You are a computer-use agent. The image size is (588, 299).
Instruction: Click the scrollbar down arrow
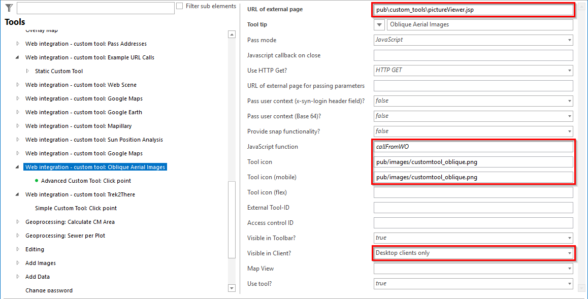232,288
